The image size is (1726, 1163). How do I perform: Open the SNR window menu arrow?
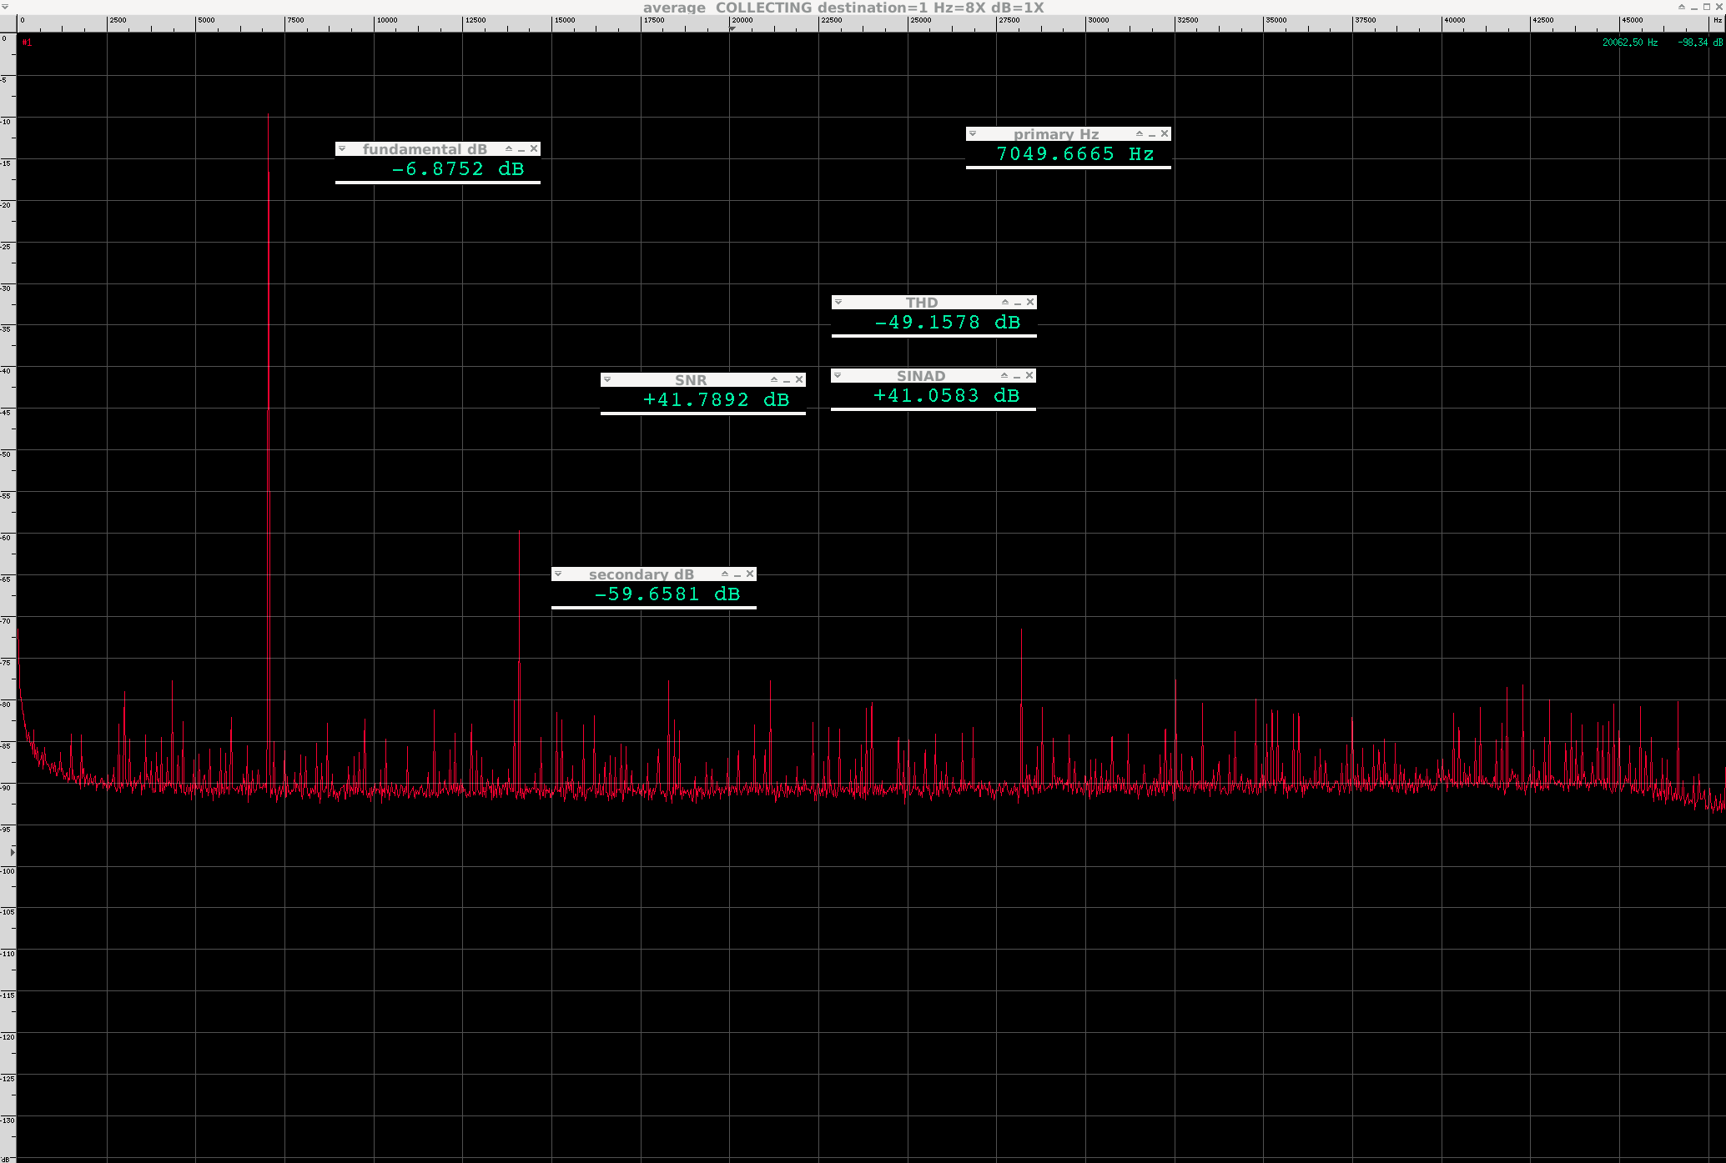[x=607, y=380]
